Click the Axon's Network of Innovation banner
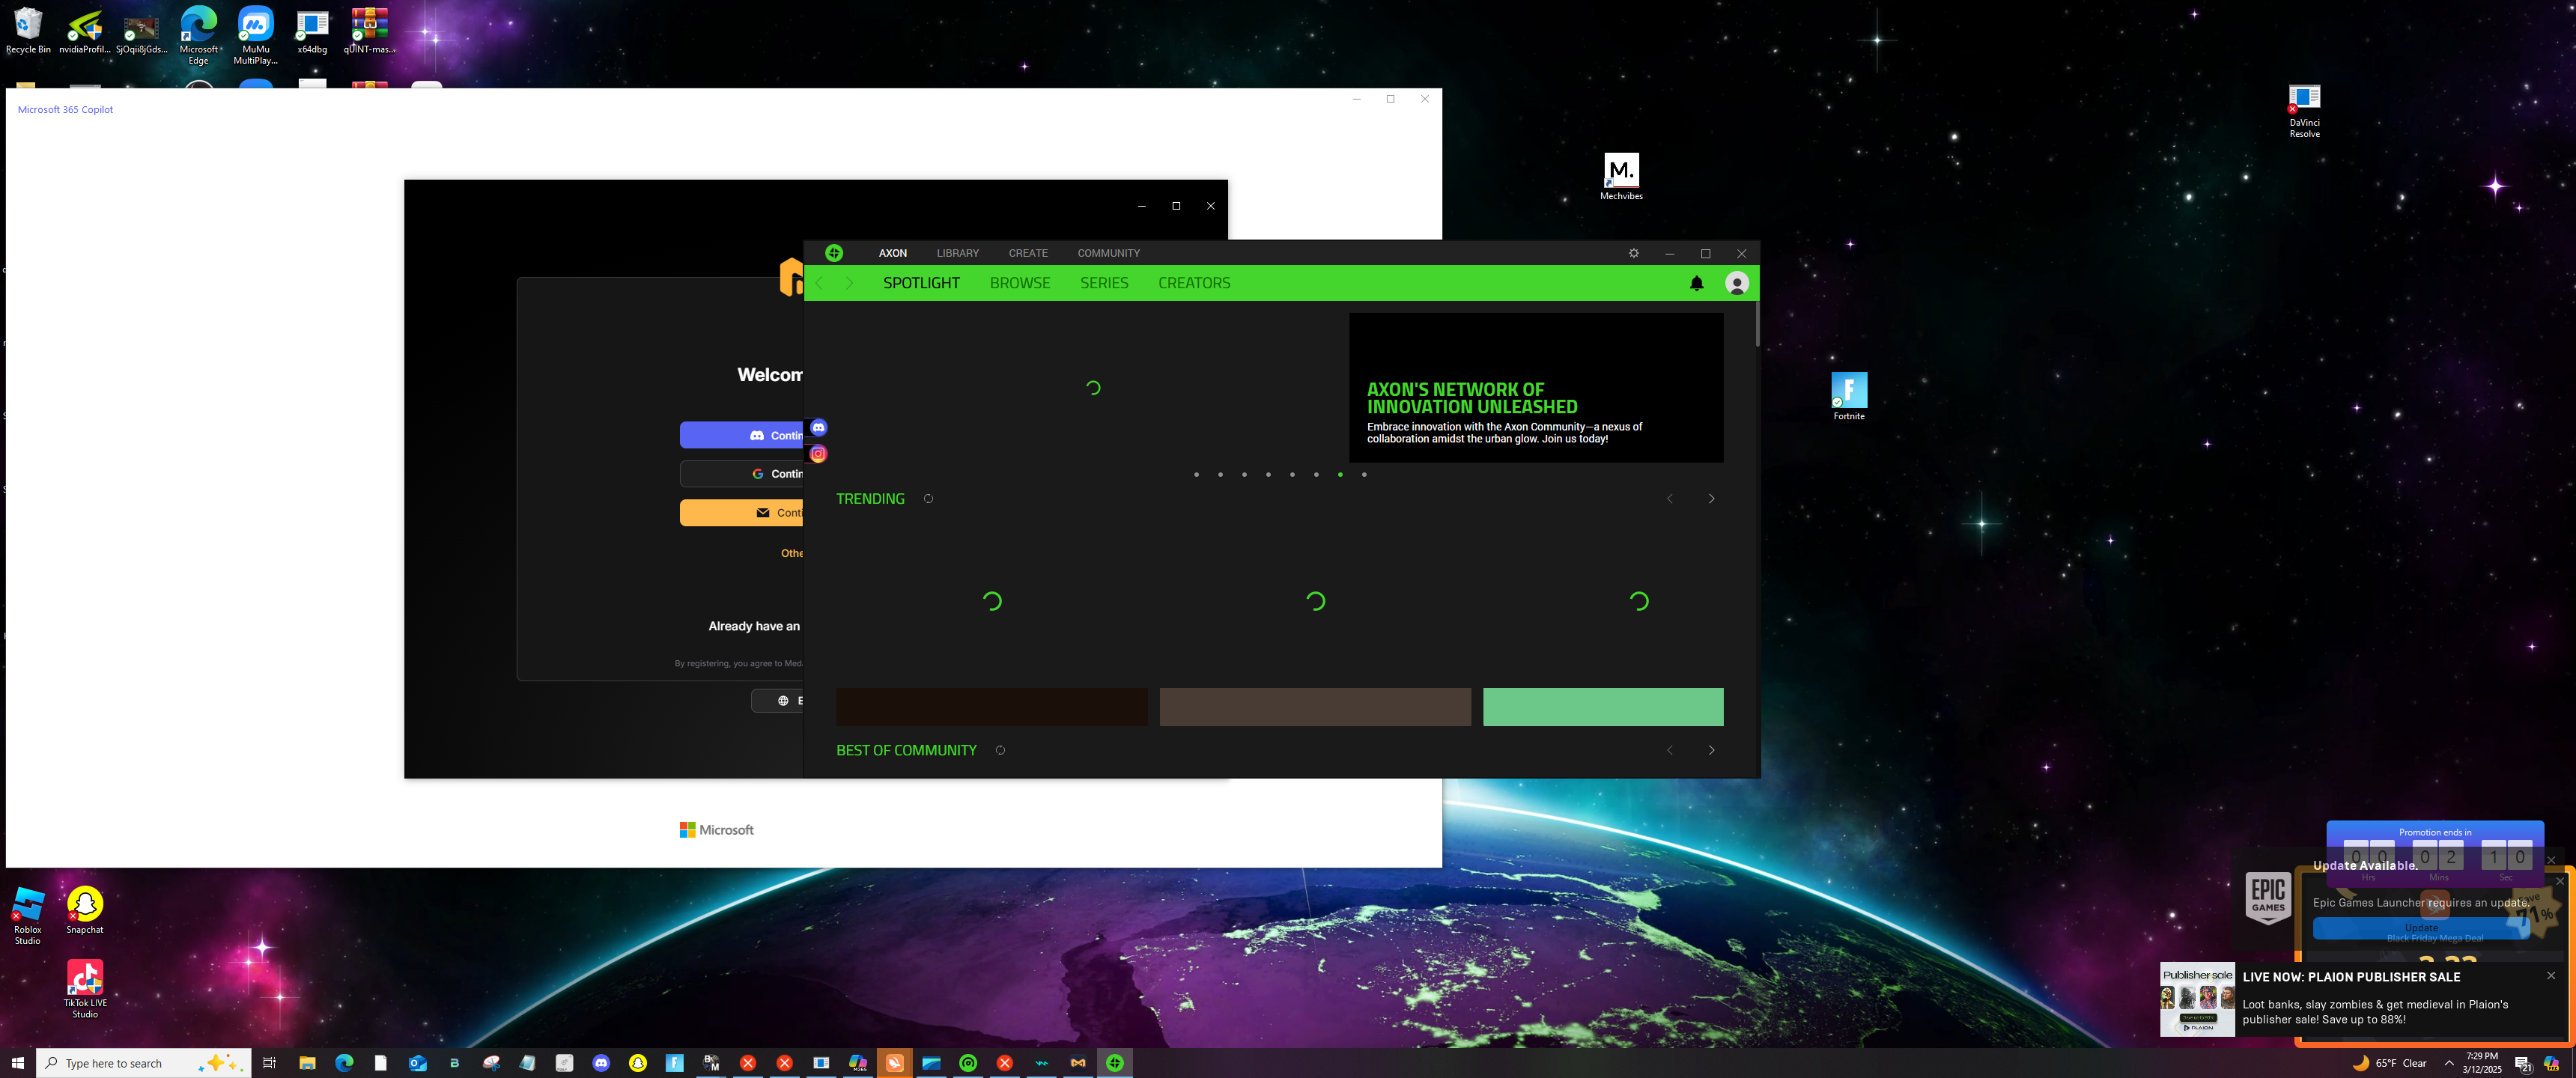This screenshot has height=1078, width=2576. [1536, 388]
